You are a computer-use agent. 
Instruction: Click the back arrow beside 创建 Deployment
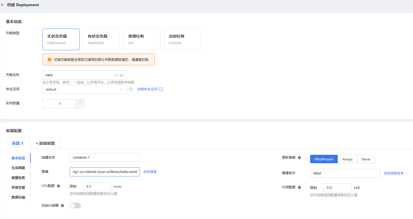(x=3, y=5)
